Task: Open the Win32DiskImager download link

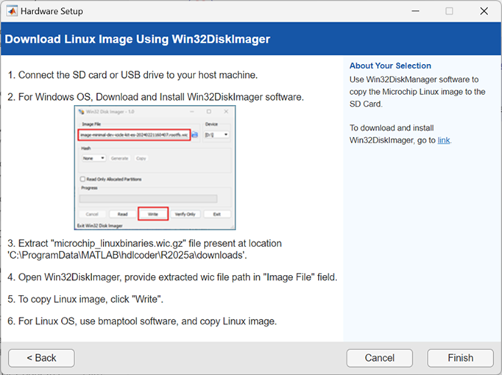Action: [x=443, y=140]
